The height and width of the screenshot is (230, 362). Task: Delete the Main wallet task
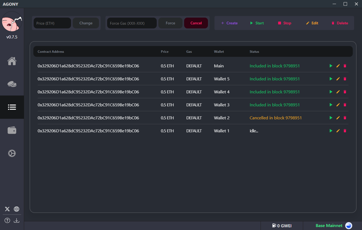coord(345,66)
